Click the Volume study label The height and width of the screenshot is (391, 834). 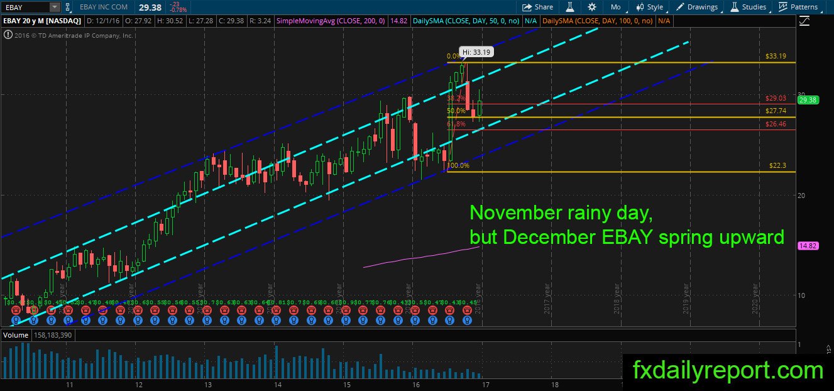[16, 335]
